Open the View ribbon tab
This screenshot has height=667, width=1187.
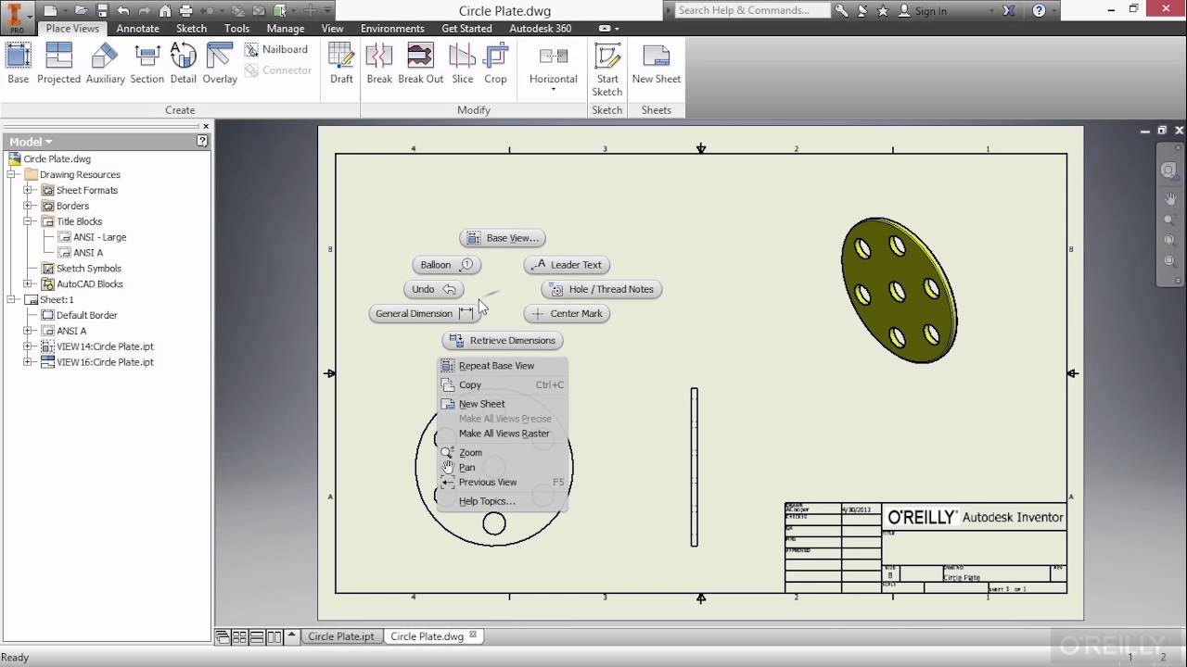click(332, 29)
